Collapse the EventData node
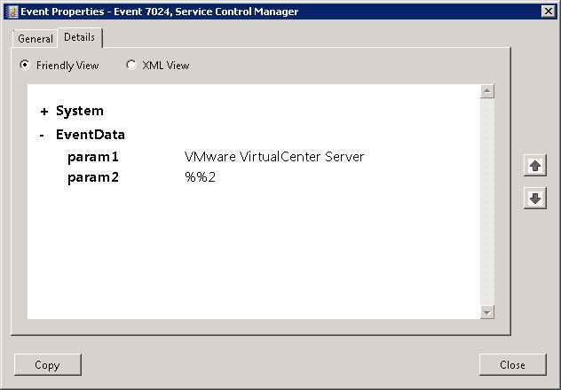The image size is (561, 390). click(43, 135)
